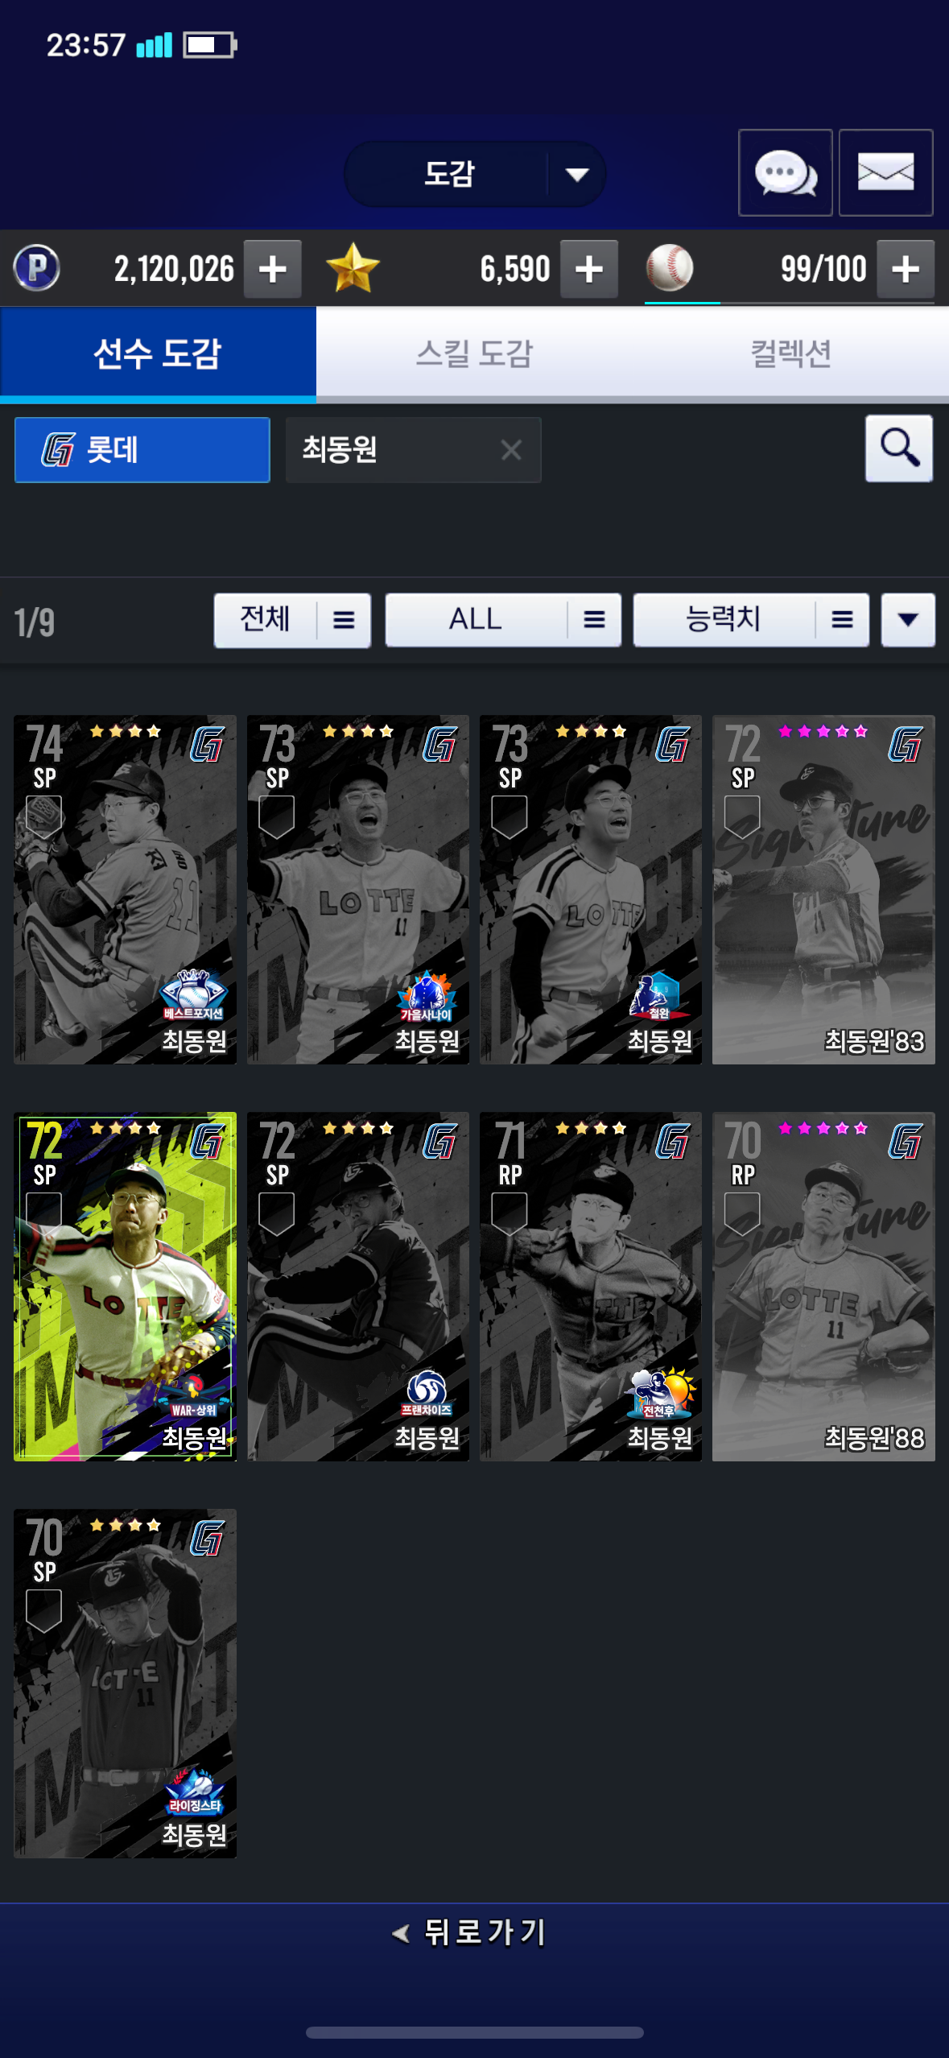Switch to the 컬렉션 tab
949x2058 pixels.
coord(790,353)
